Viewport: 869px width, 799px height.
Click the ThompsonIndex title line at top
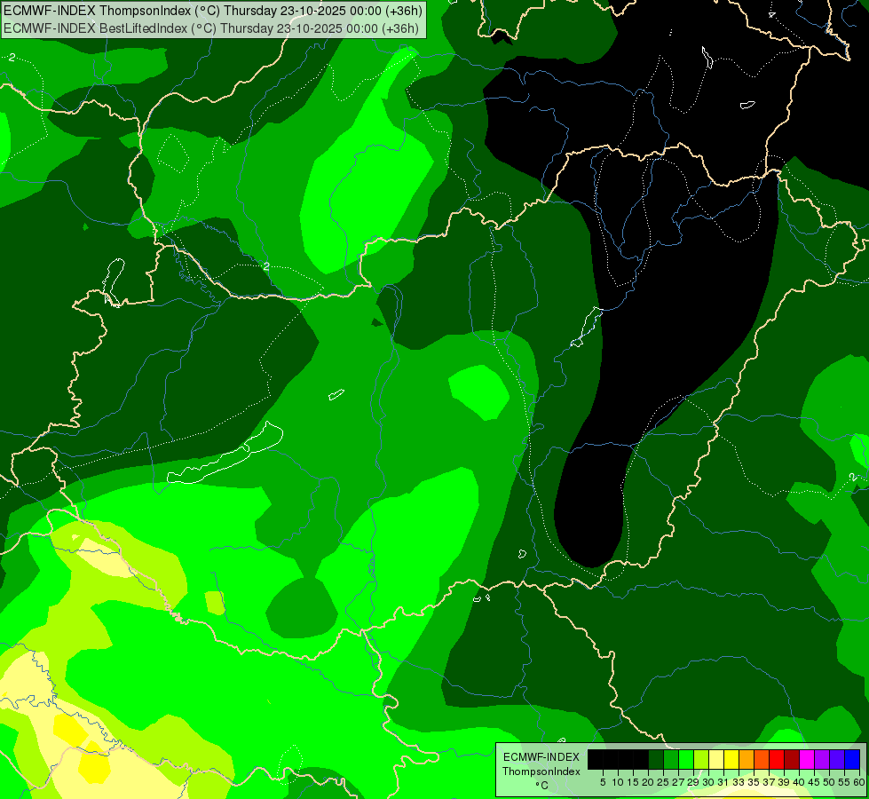click(213, 11)
